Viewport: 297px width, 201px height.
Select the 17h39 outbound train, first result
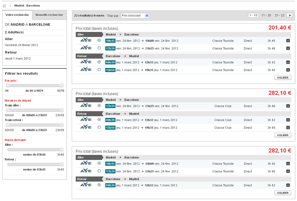tap(99, 48)
